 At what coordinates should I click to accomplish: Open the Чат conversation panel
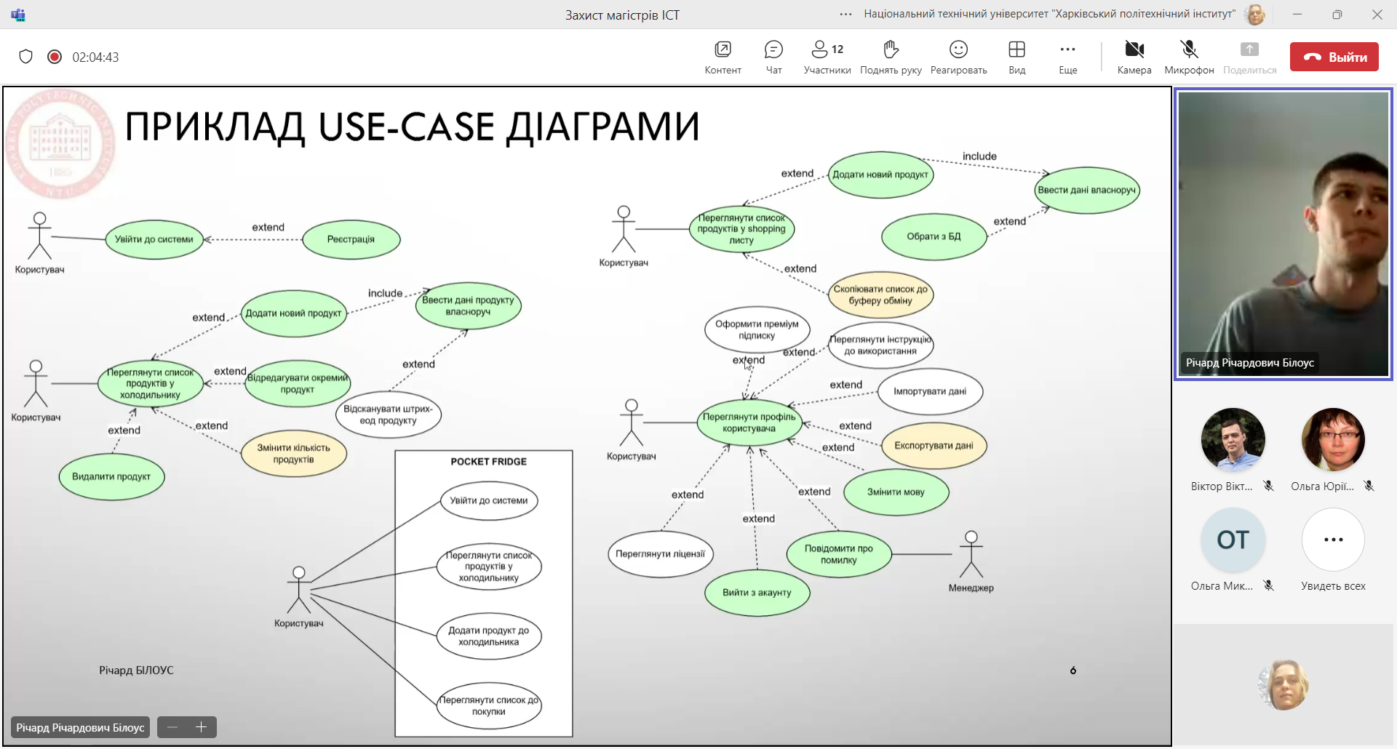pyautogui.click(x=773, y=57)
